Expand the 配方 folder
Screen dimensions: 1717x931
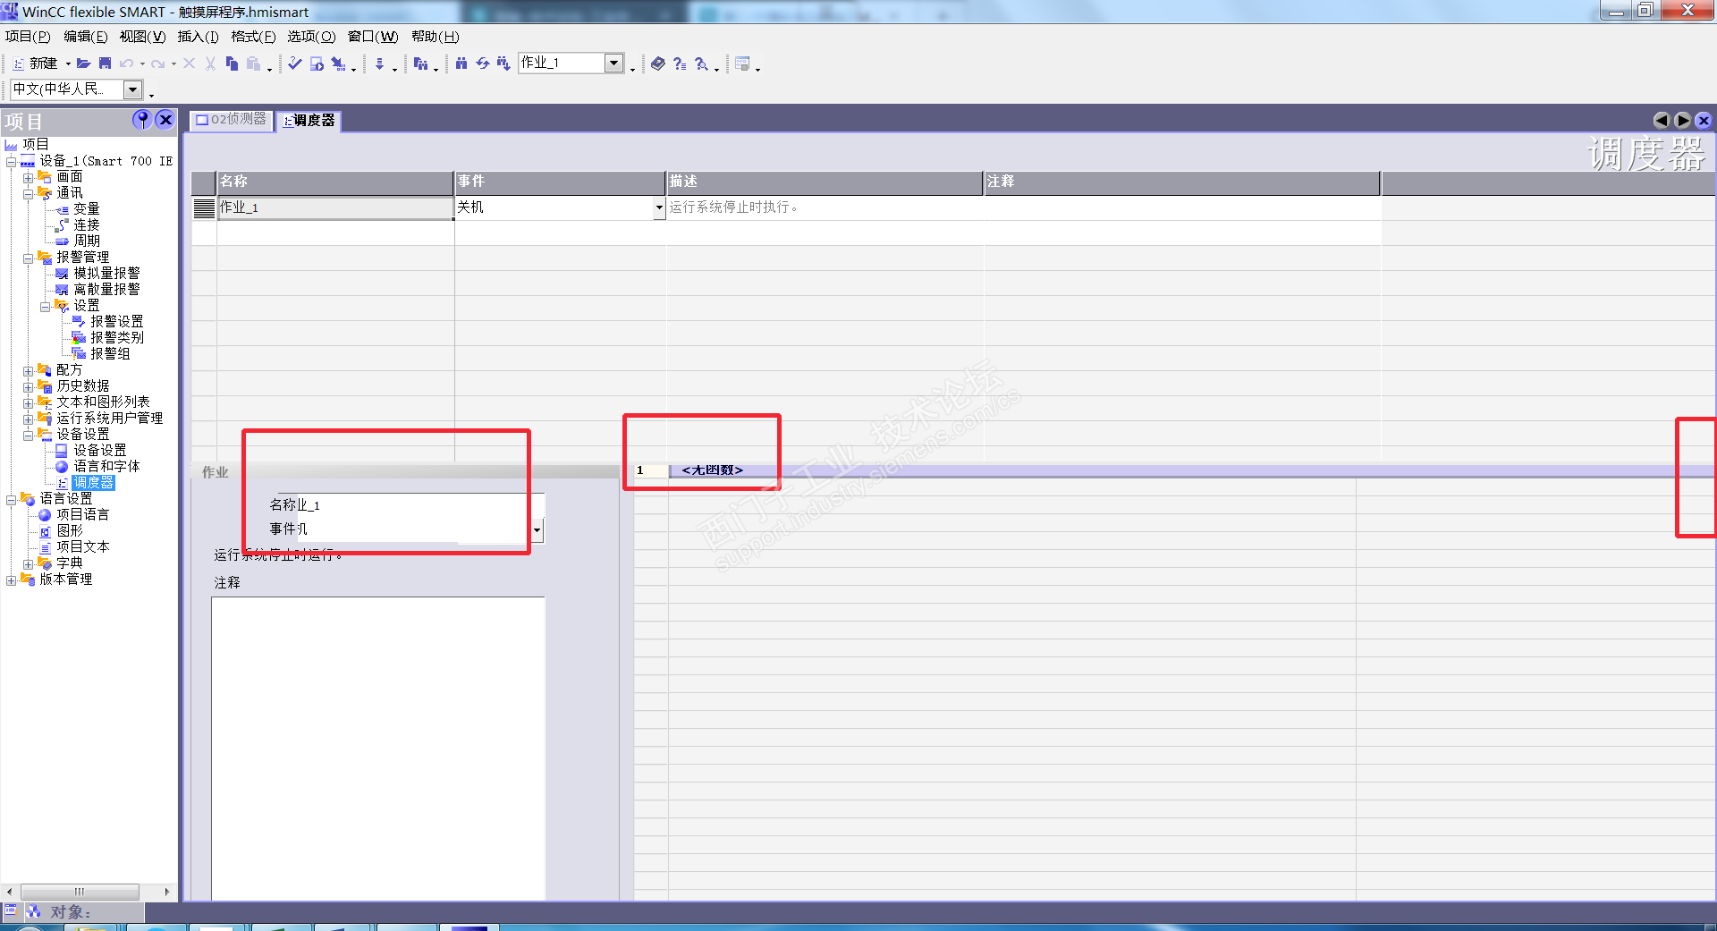[28, 371]
